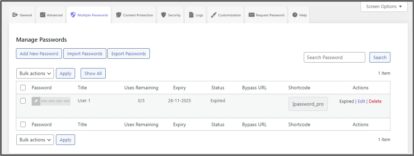
Task: Click the Multiple Passwords shield icon
Action: [73, 15]
